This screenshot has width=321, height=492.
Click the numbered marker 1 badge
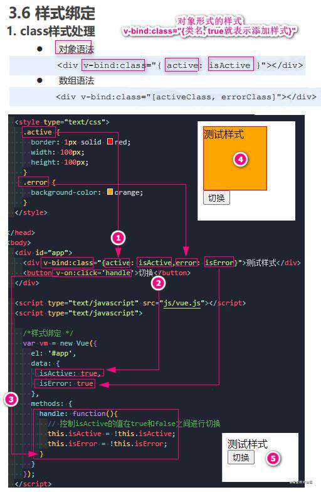pos(118,239)
